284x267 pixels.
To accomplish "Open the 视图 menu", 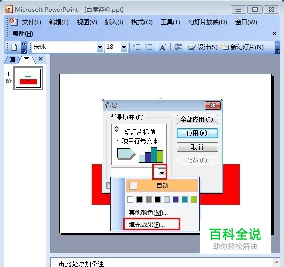I will [x=87, y=22].
